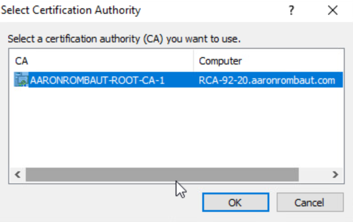
Task: Click the horizontal scrollbar right arrow
Action: pyautogui.click(x=335, y=175)
